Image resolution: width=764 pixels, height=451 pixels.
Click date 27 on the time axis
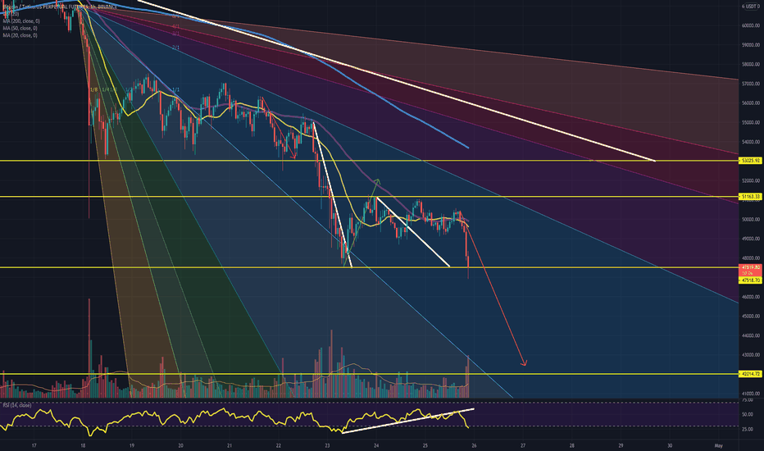point(523,445)
